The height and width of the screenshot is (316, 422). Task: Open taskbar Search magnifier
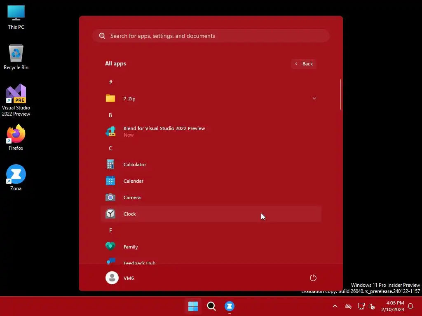[x=211, y=306]
